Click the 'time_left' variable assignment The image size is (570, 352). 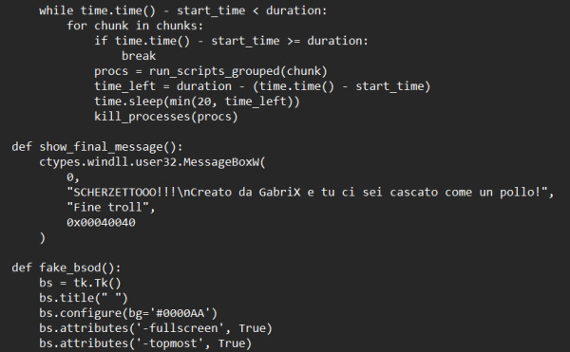124,86
